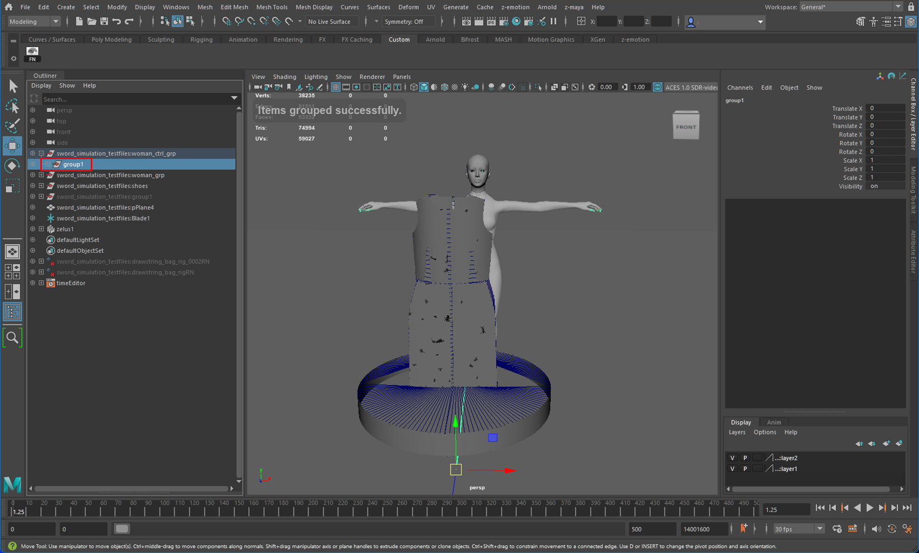The width and height of the screenshot is (919, 553).
Task: Click the save scene disk icon
Action: coord(104,21)
